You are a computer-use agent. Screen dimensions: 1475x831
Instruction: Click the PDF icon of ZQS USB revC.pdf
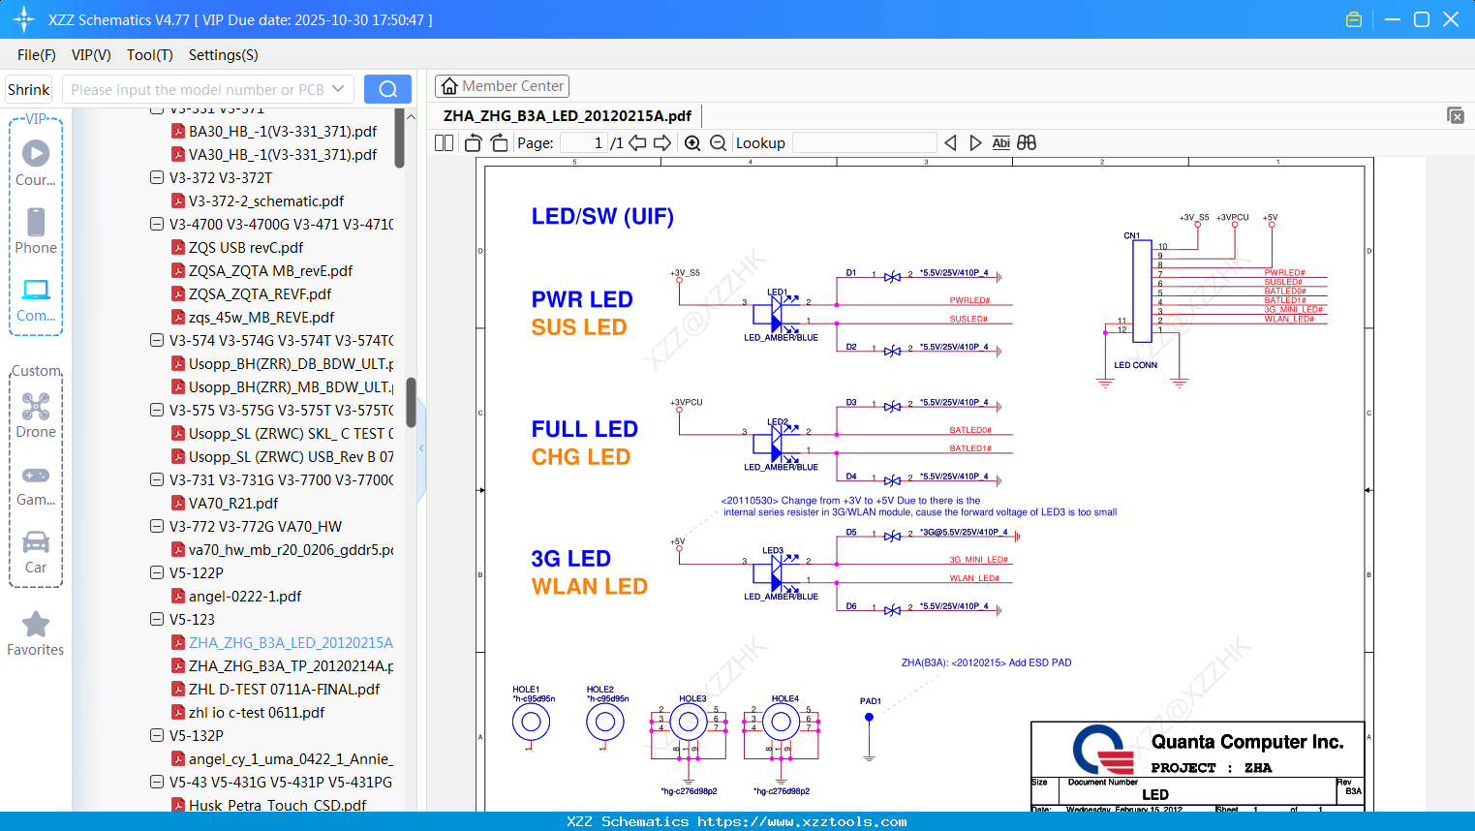coord(178,247)
